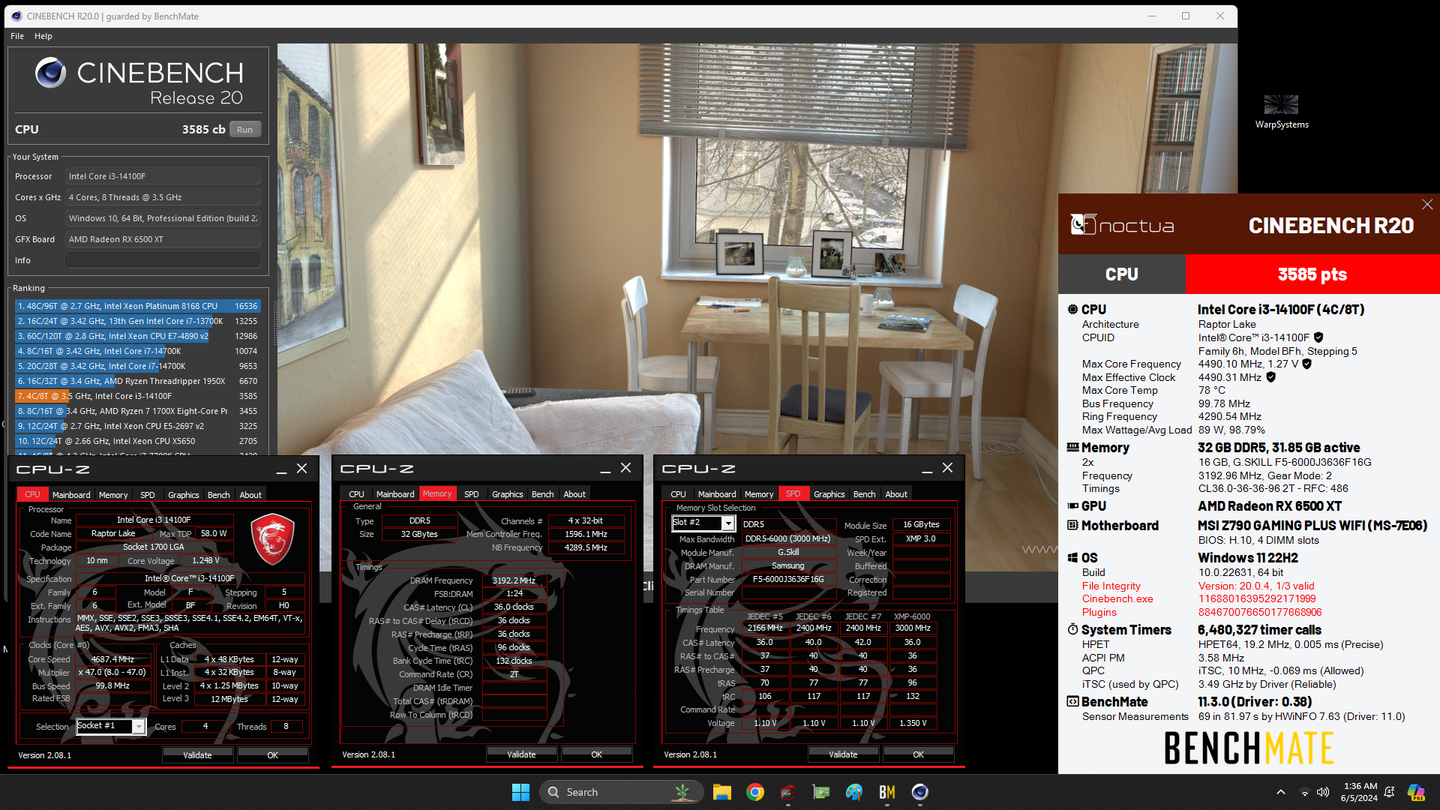Screen dimensions: 1440x810
Task: Open the circuit-board app icon in the taskbar
Action: pos(821,792)
